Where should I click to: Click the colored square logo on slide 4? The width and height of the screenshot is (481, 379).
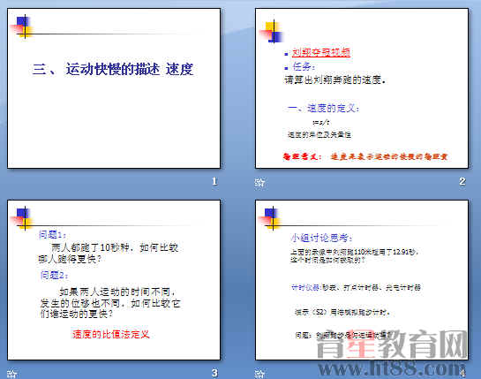coord(270,218)
